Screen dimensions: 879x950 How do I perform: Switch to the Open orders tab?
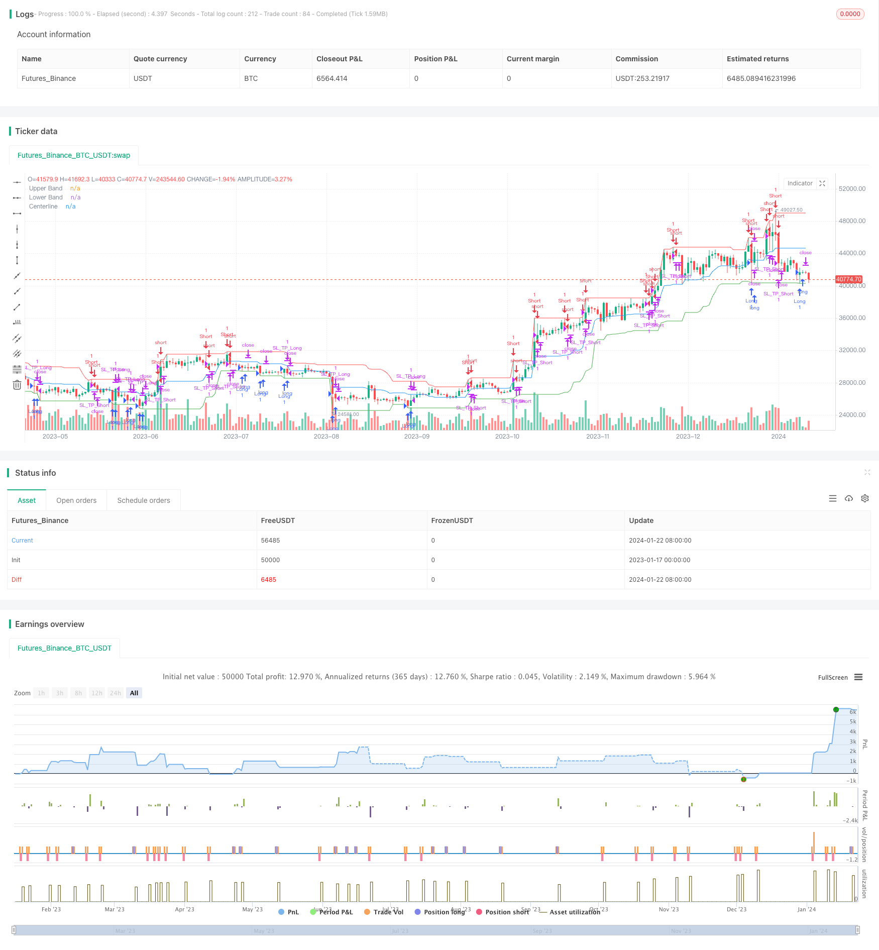pyautogui.click(x=76, y=500)
